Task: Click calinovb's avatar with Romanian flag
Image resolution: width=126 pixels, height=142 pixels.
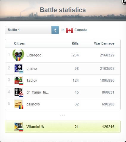Action: pyautogui.click(x=18, y=104)
